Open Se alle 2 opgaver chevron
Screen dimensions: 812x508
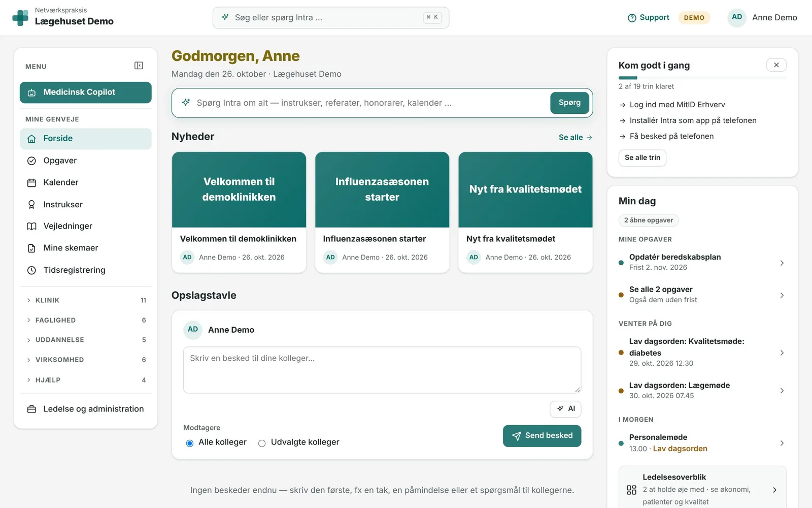(x=782, y=295)
